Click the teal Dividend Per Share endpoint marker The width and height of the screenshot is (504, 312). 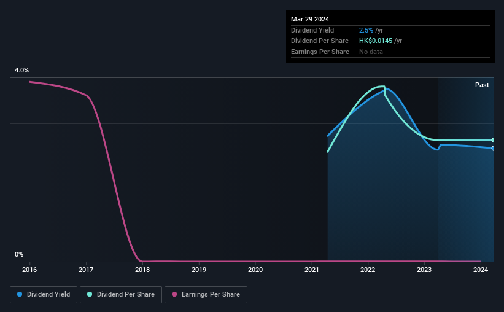click(493, 140)
